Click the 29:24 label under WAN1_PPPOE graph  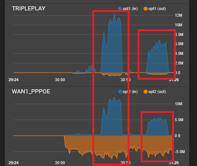click(13, 163)
